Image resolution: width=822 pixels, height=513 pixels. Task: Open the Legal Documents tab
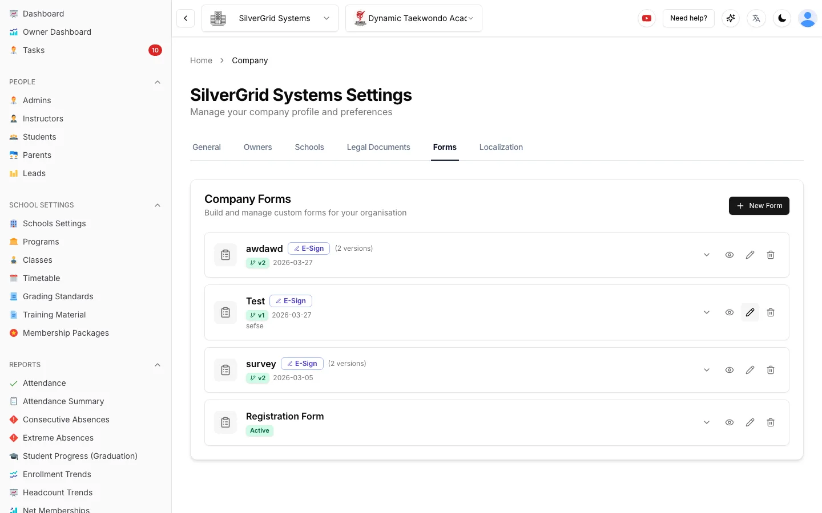(378, 147)
